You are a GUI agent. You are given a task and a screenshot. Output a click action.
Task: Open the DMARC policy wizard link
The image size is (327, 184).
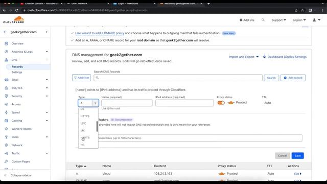100,33
